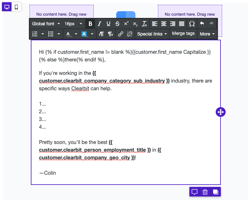Click customer.clearbit_person_employment_title tag
This screenshot has width=251, height=200.
92,150
